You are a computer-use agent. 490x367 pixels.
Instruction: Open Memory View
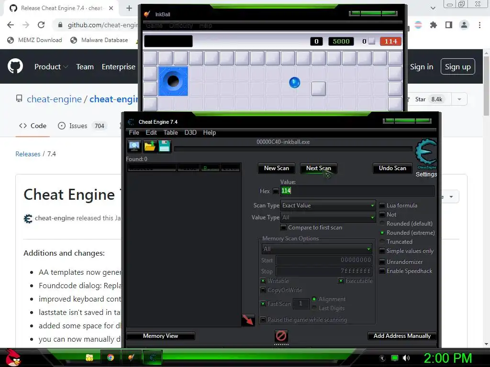coord(160,336)
